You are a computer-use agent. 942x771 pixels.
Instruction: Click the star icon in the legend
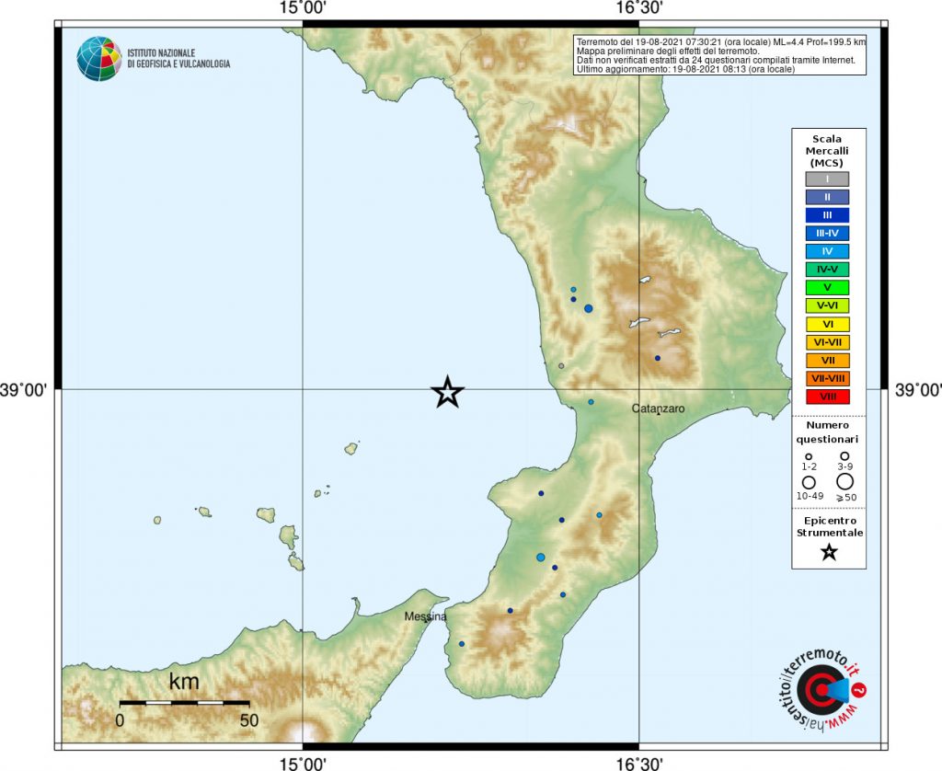point(829,552)
